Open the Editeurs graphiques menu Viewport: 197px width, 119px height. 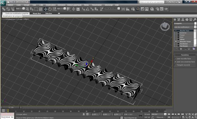[74, 5]
